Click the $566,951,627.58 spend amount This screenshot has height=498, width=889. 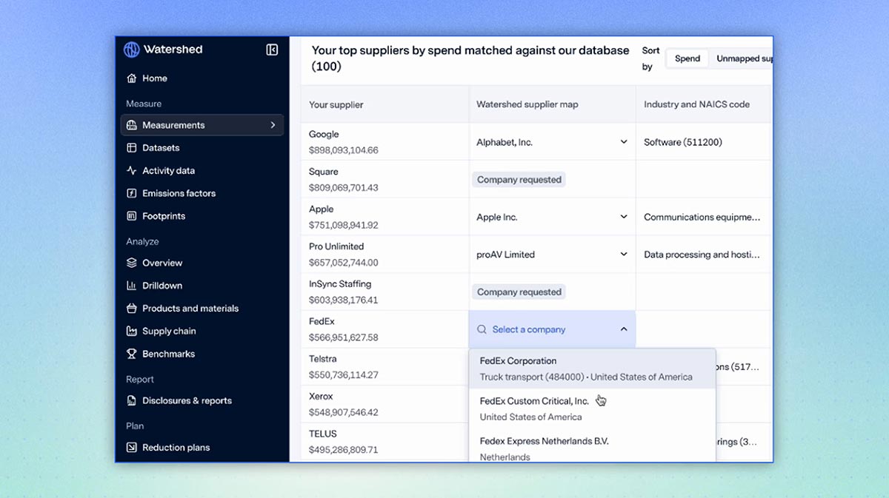[x=344, y=337]
